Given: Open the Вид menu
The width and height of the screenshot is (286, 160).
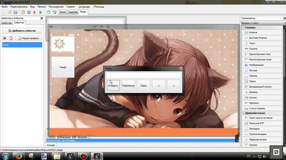Looking at the screenshot, I should [32, 7].
